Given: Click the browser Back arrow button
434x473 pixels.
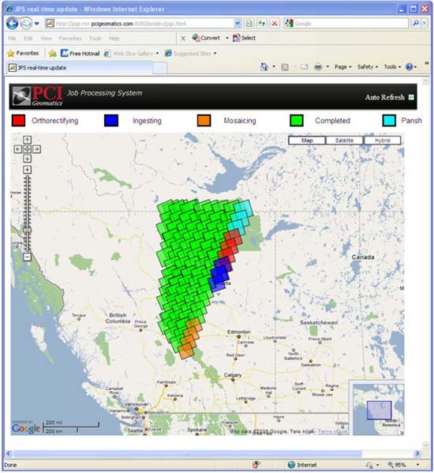Looking at the screenshot, I should coord(13,23).
